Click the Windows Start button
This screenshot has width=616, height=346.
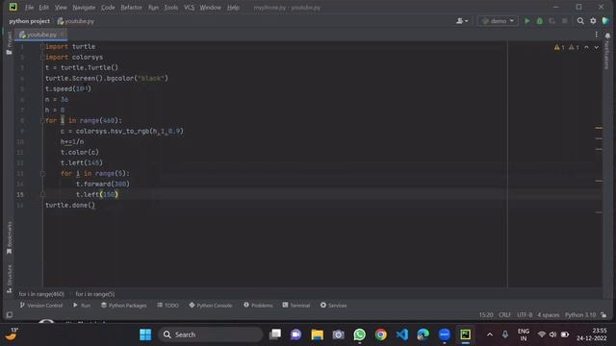145,334
